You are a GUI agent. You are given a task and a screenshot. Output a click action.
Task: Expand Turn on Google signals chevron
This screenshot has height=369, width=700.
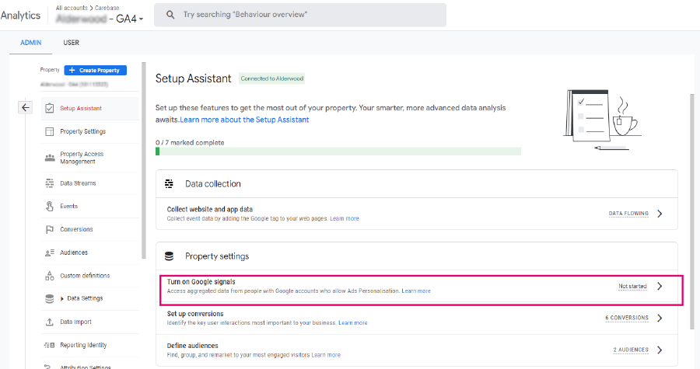[x=660, y=286]
